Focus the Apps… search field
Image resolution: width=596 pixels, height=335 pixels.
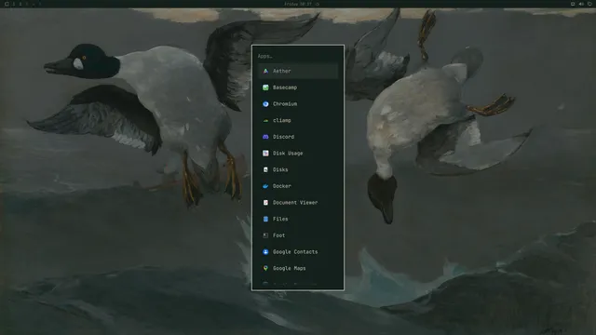pyautogui.click(x=298, y=56)
